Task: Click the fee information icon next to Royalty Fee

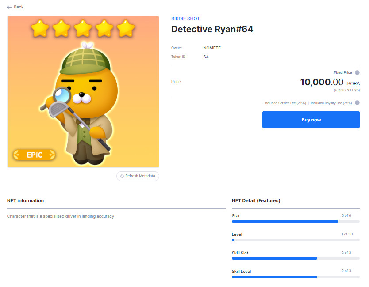Action: point(357,102)
